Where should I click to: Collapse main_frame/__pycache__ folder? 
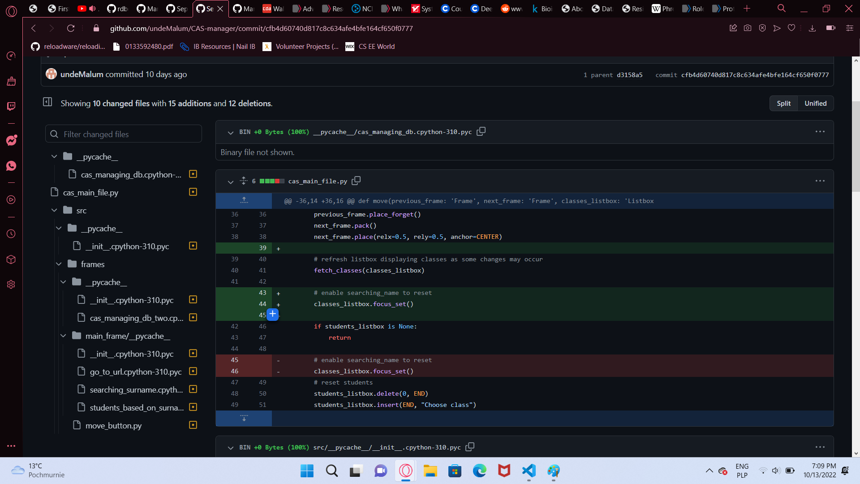pyautogui.click(x=63, y=336)
